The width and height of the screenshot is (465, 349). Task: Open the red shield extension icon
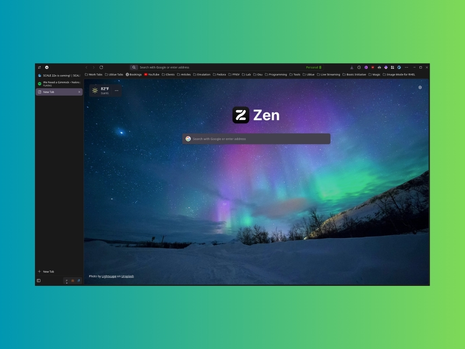373,67
